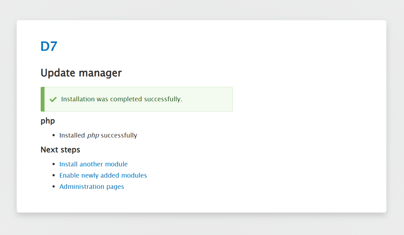Image resolution: width=404 pixels, height=235 pixels.
Task: Go to Administration pages
Action: [92, 187]
